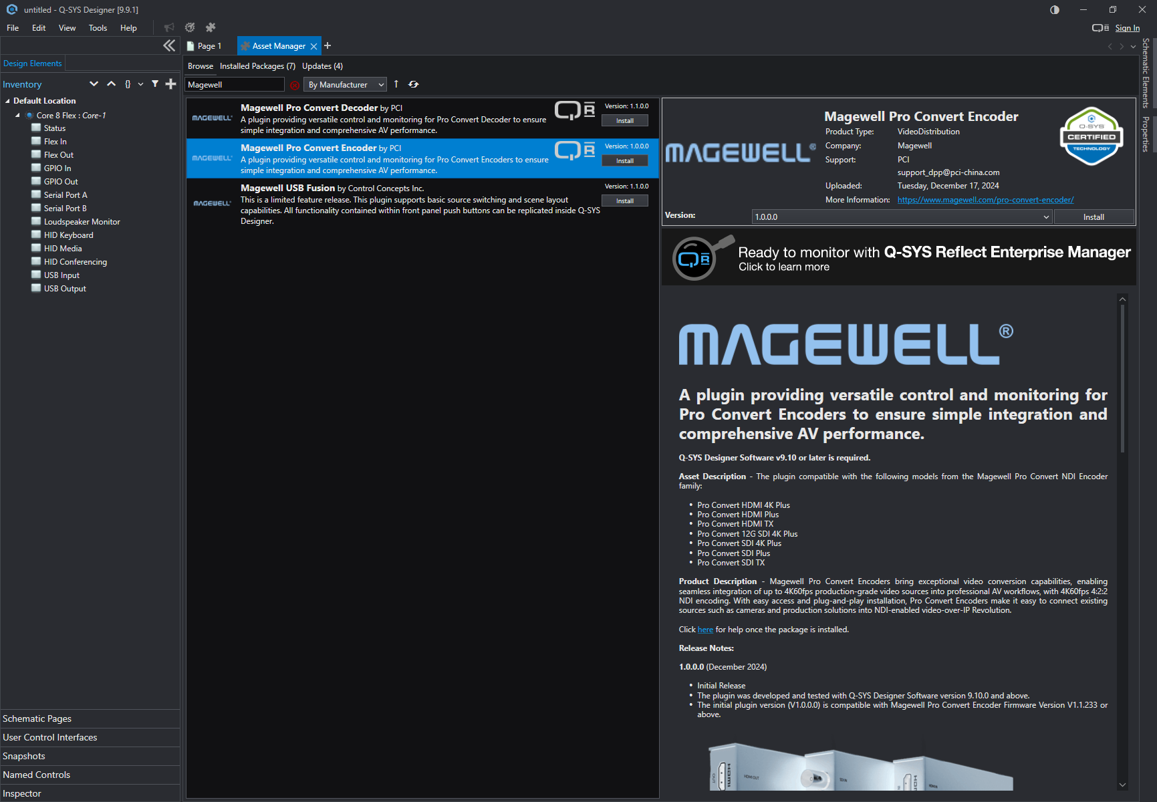Open the Version 1.0.0.0 dropdown
Viewport: 1157px width, 802px height.
(x=902, y=217)
